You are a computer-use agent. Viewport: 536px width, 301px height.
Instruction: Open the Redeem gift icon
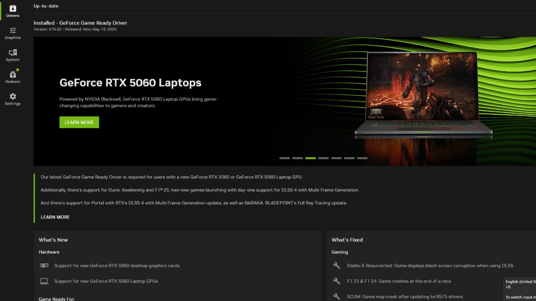(13, 74)
